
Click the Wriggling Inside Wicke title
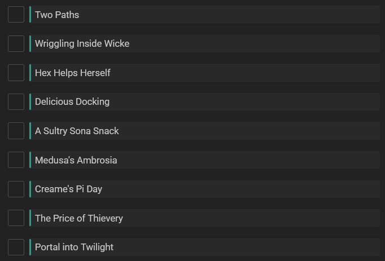click(x=82, y=43)
